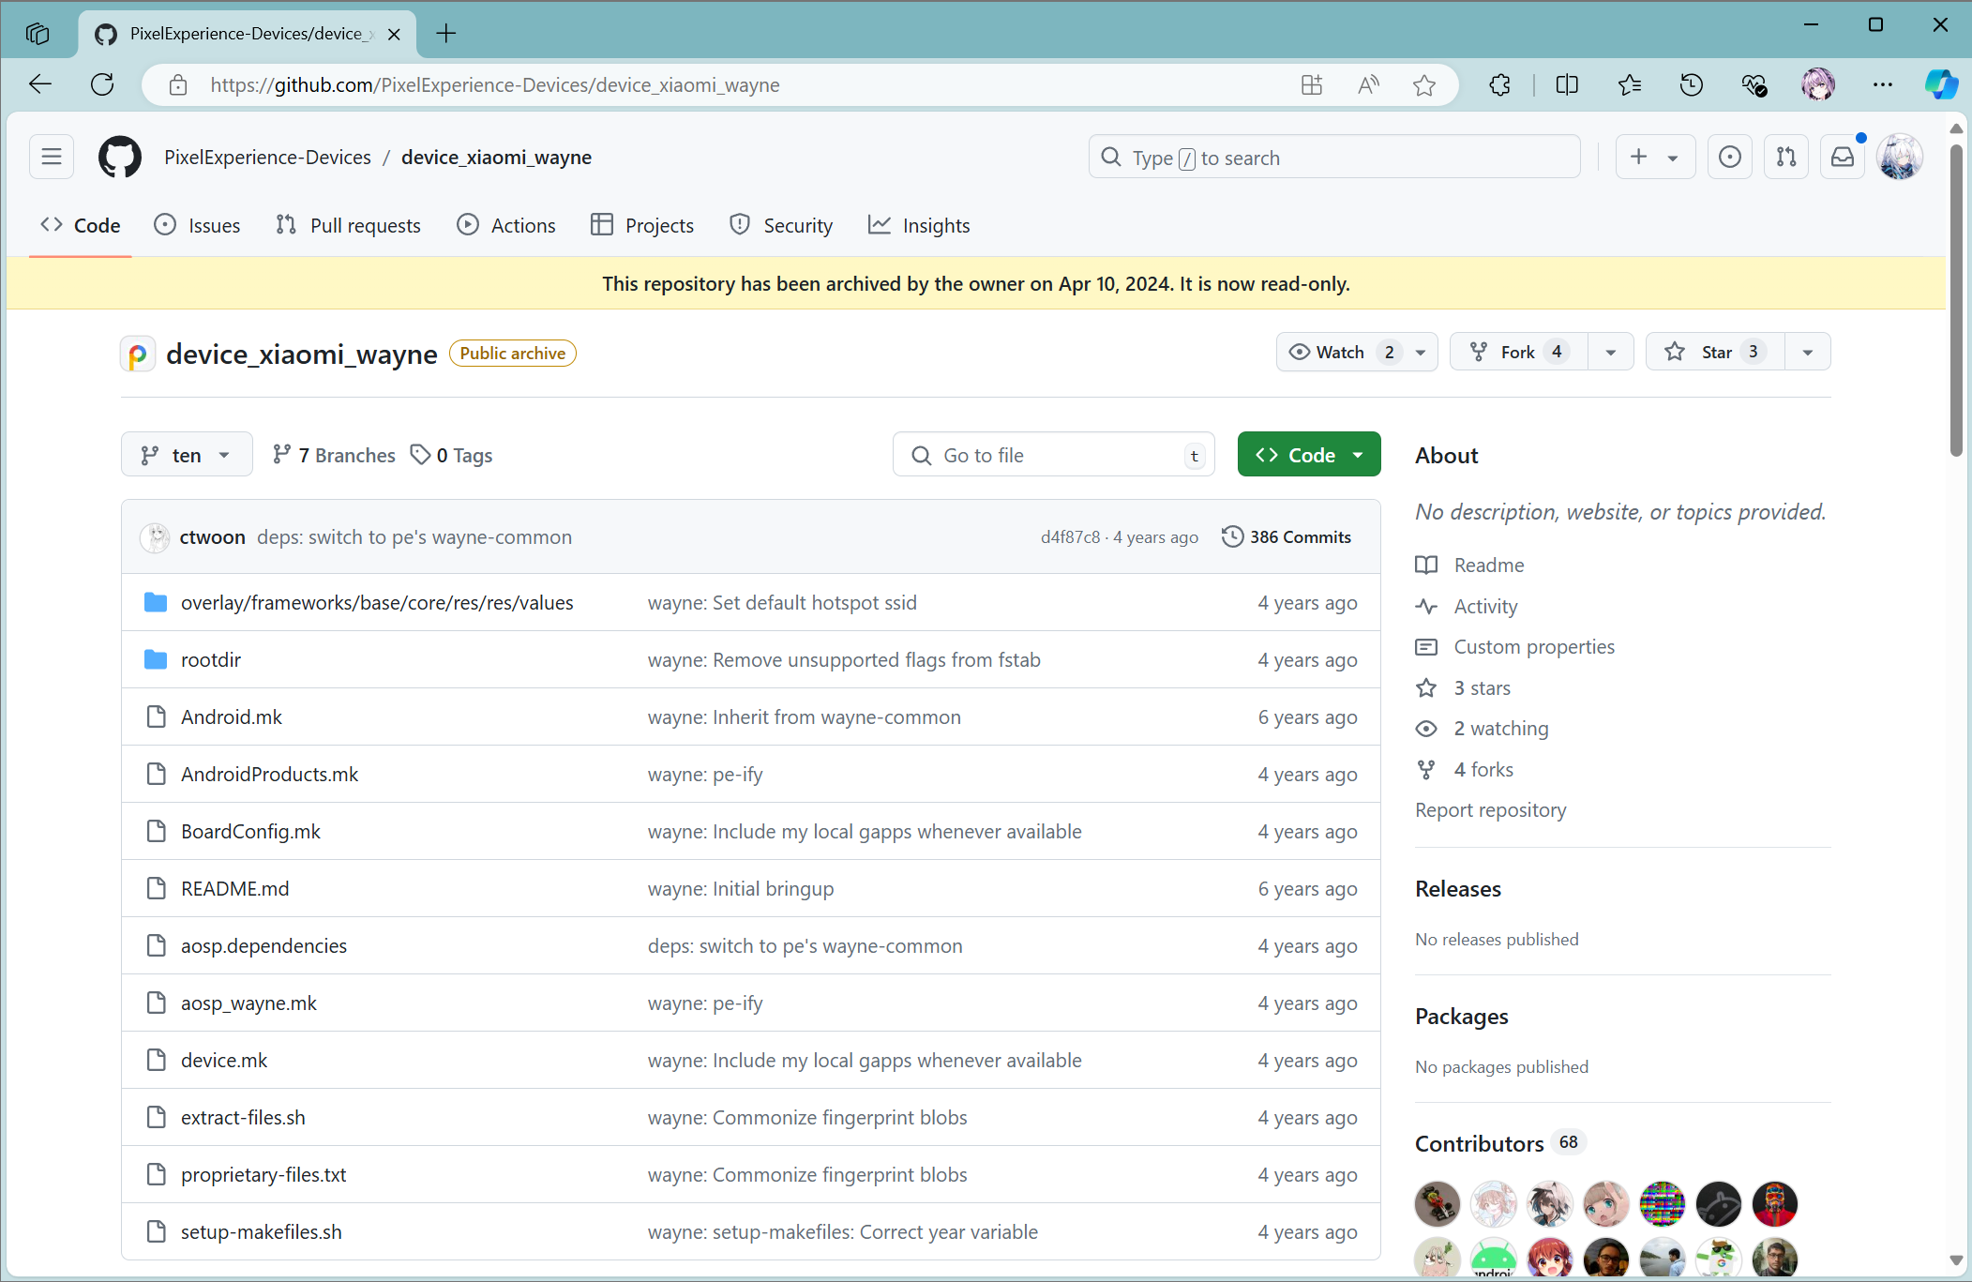Open the overlay/frameworks/base/core/res/res/values folder
Viewport: 1972px width, 1282px height.
[377, 602]
